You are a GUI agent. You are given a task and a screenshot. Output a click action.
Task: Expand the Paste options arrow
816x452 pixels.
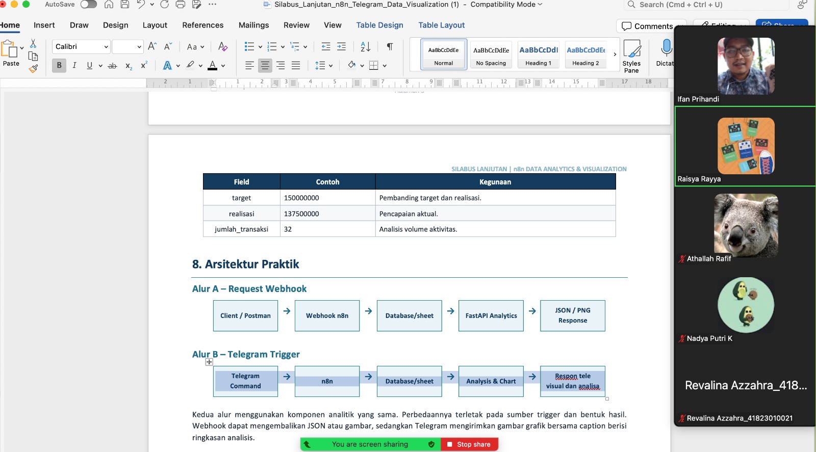(x=22, y=48)
